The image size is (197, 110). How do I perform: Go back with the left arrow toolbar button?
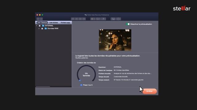coord(38,19)
